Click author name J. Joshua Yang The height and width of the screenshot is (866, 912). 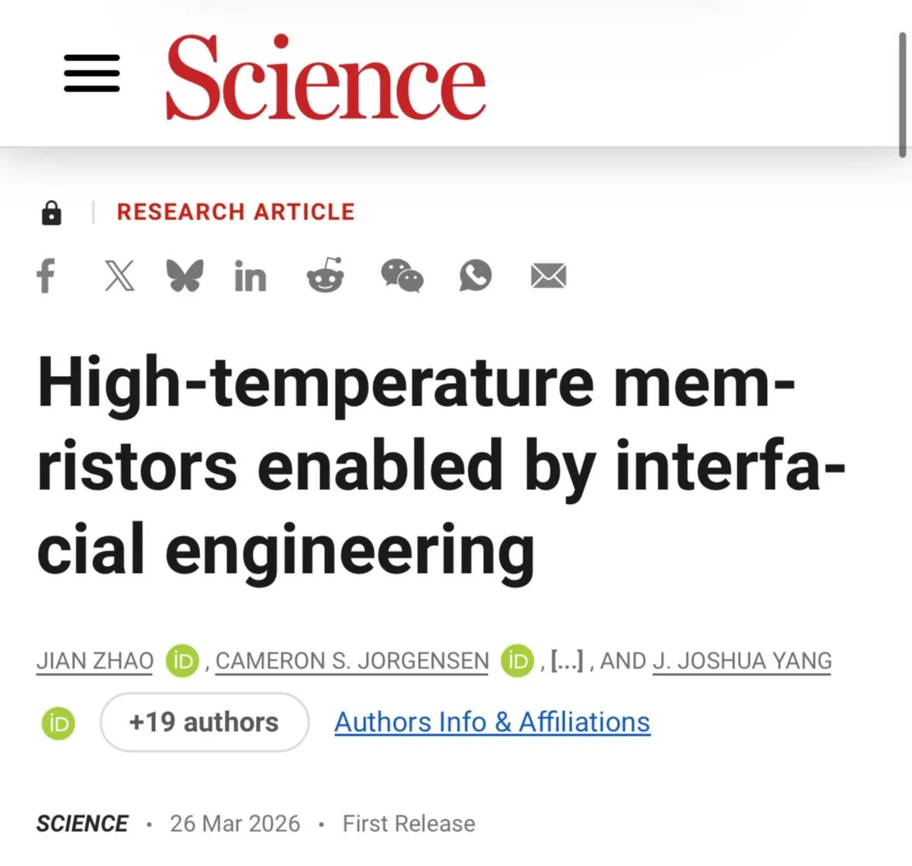[x=741, y=661]
